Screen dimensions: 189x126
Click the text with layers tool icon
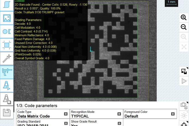tap(6, 99)
